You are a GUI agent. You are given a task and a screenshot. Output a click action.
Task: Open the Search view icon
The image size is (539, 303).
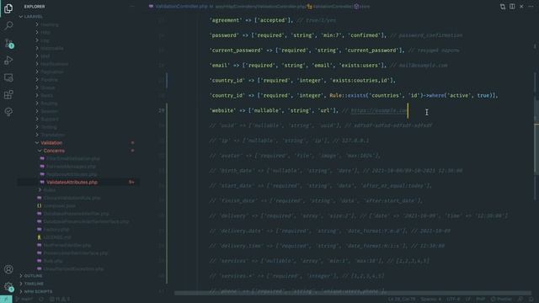8,25
